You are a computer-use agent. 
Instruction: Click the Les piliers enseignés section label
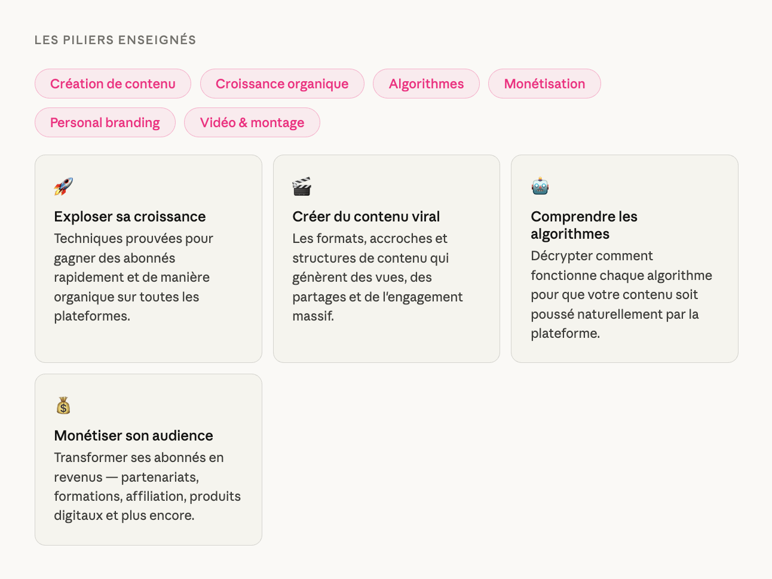pyautogui.click(x=115, y=40)
